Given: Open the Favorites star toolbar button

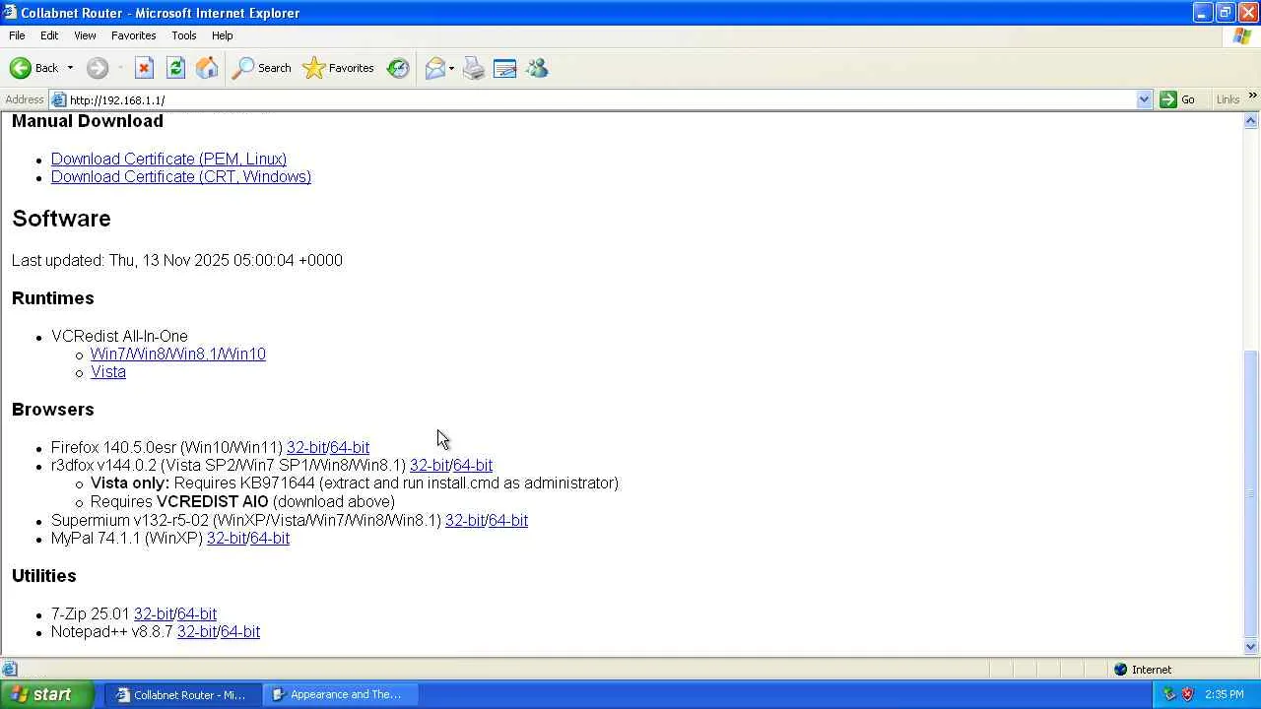Looking at the screenshot, I should [339, 68].
